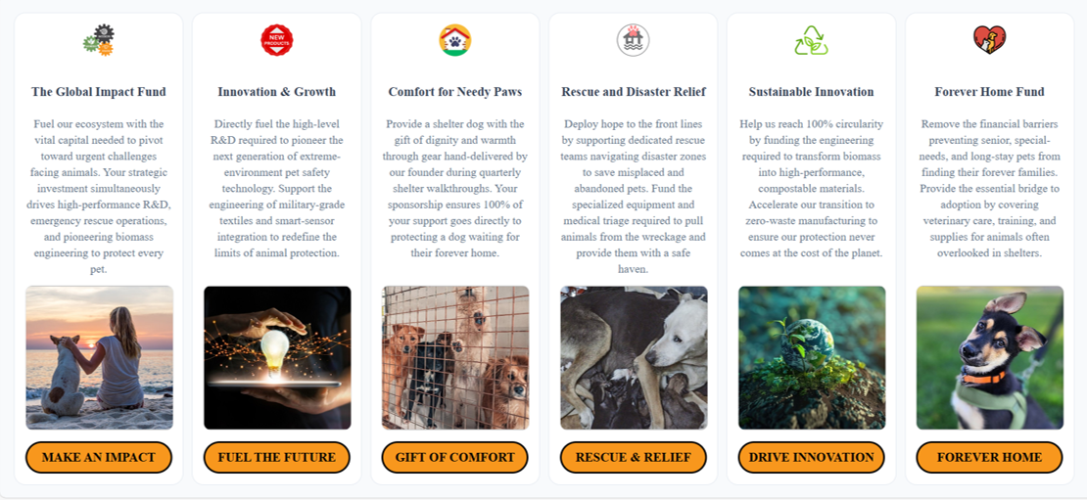Viewport: 1087px width, 500px height.
Task: Click the FUEL THE FUTURE button
Action: pyautogui.click(x=276, y=457)
